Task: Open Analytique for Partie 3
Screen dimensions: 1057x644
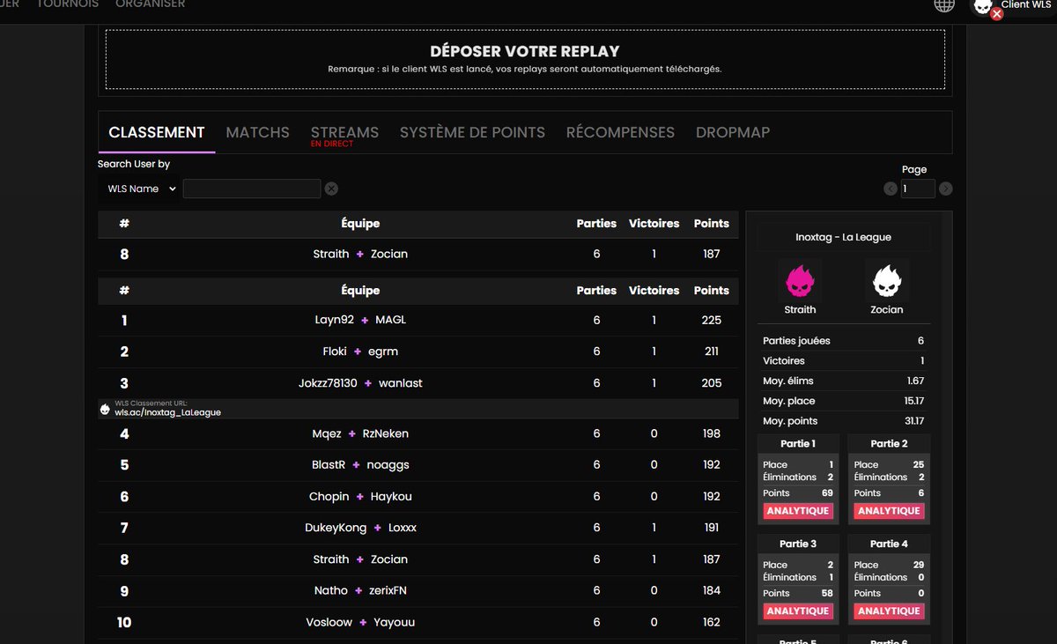Action: coord(797,611)
